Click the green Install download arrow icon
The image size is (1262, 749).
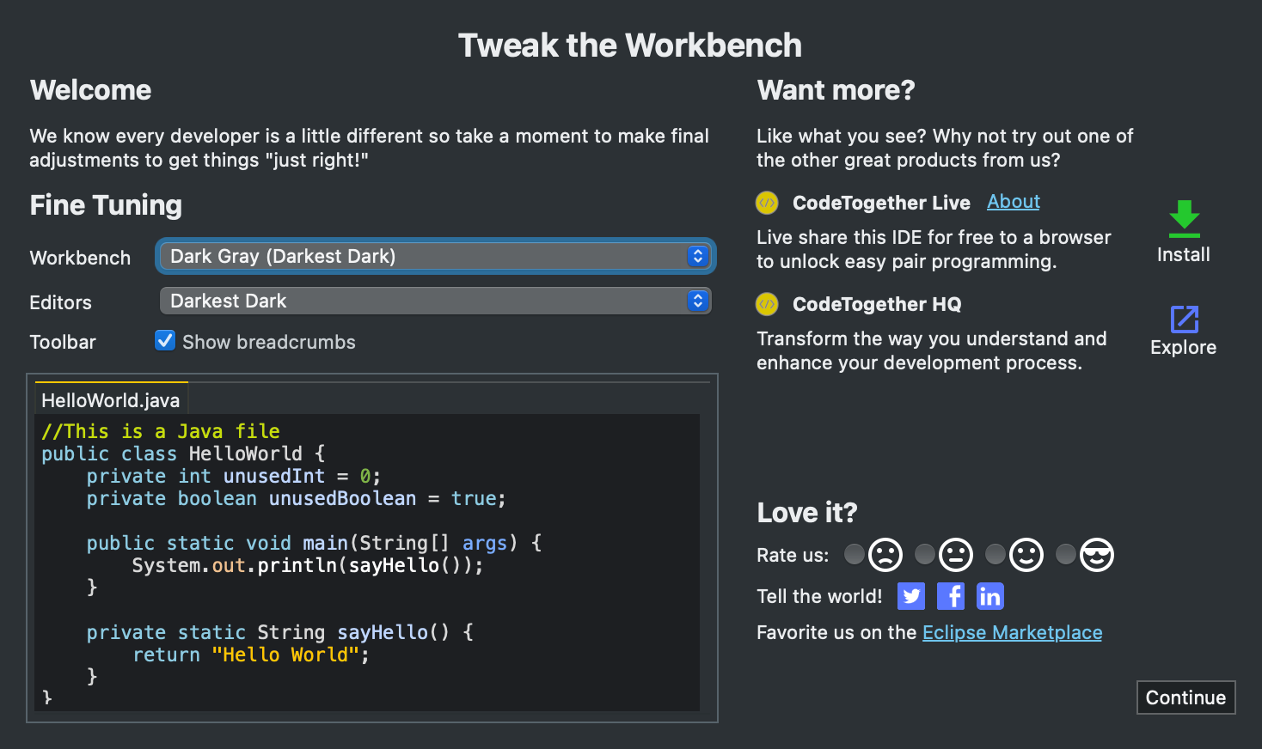pos(1184,219)
